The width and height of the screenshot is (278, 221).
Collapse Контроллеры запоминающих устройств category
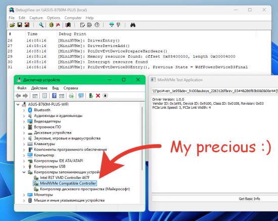pyautogui.click(x=24, y=172)
